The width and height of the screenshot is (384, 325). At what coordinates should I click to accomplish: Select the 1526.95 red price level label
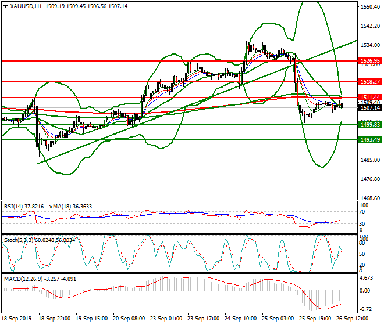pos(370,60)
